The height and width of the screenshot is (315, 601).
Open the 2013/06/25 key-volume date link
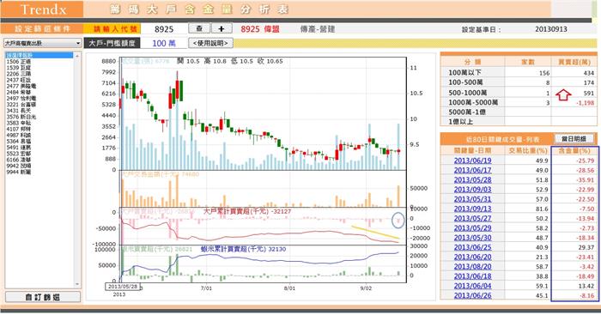click(x=472, y=247)
